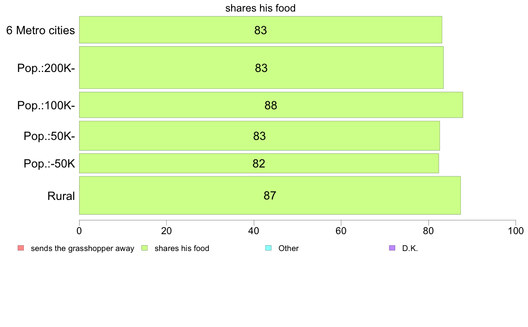
Task: Click the 0 tick on x-axis
Action: click(79, 231)
